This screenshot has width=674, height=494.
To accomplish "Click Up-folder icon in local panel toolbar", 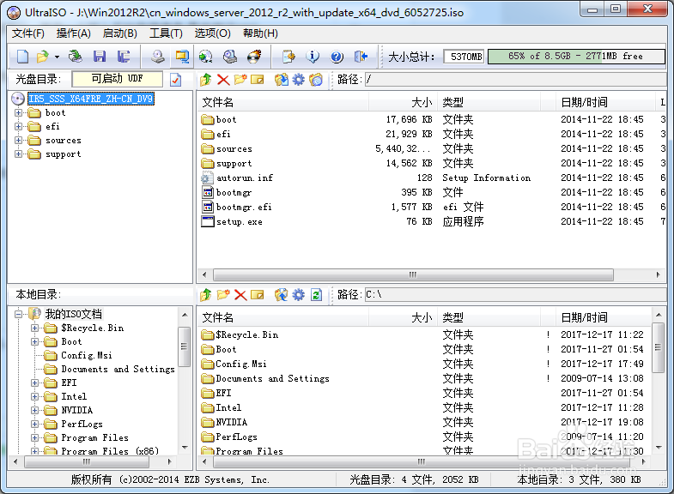I will pyautogui.click(x=206, y=295).
